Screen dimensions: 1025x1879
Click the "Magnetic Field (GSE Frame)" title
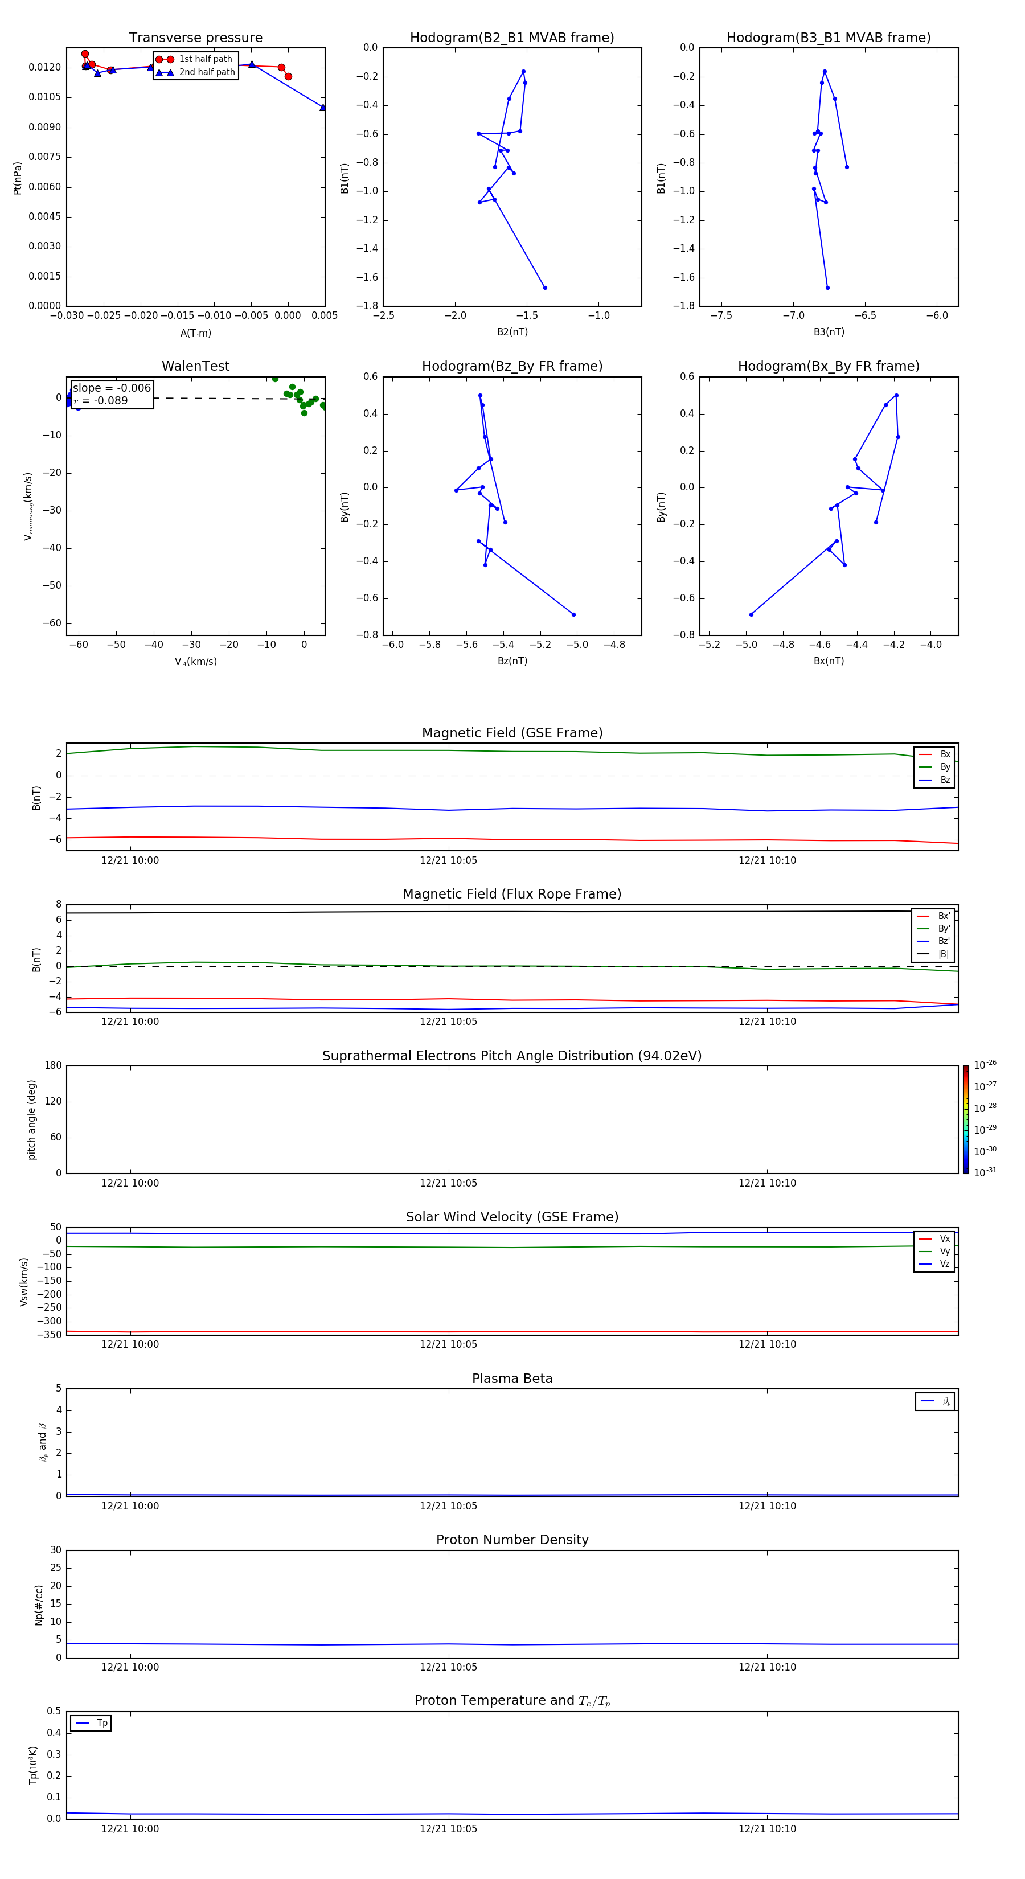click(512, 733)
